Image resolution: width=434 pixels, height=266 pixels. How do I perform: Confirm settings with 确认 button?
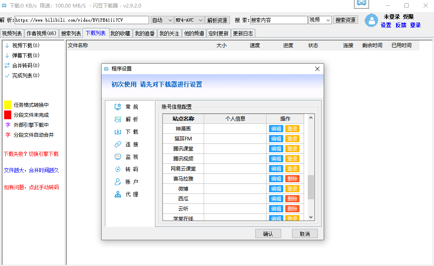[268, 234]
